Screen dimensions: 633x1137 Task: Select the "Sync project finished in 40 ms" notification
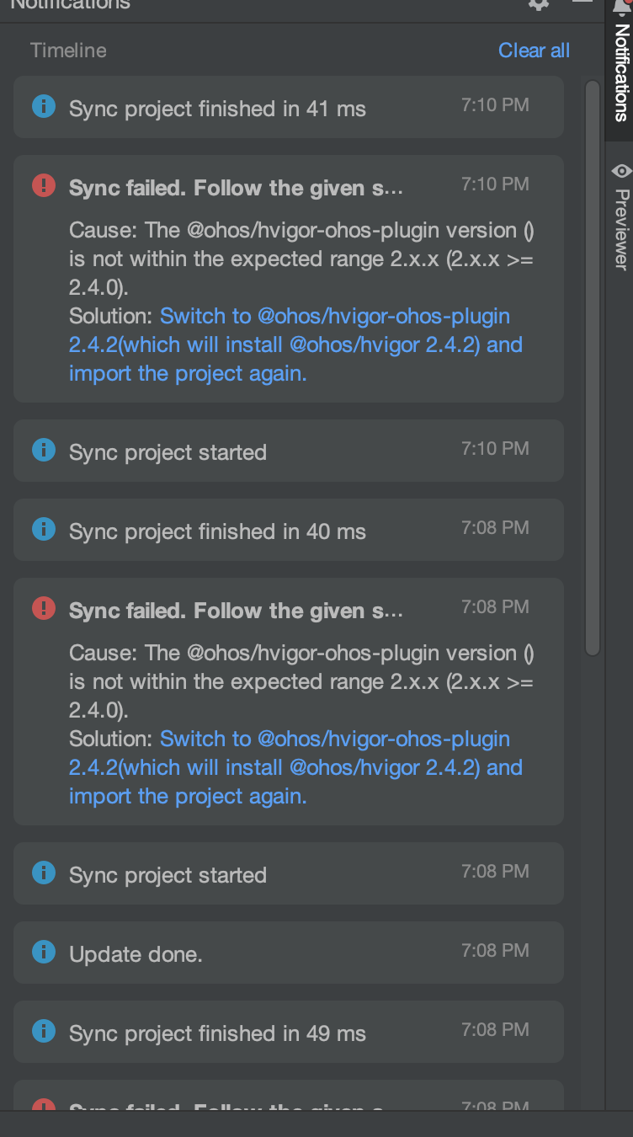[x=289, y=530]
